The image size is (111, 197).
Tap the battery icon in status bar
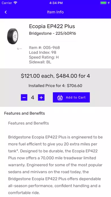click(103, 3)
